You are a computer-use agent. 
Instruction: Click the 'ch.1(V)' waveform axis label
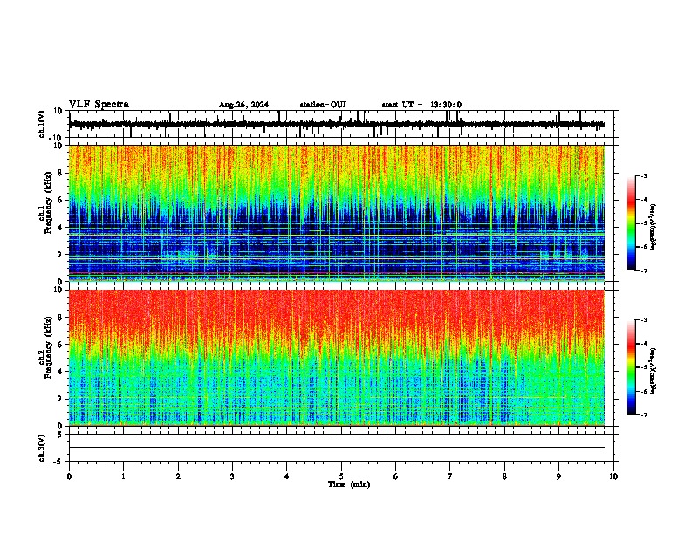pyautogui.click(x=42, y=124)
